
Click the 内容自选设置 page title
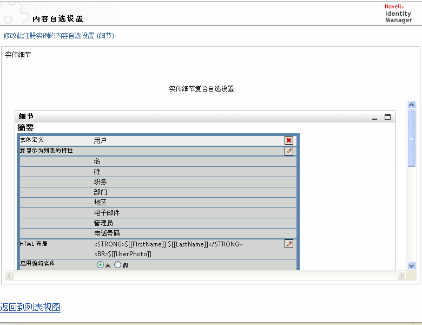click(x=58, y=18)
